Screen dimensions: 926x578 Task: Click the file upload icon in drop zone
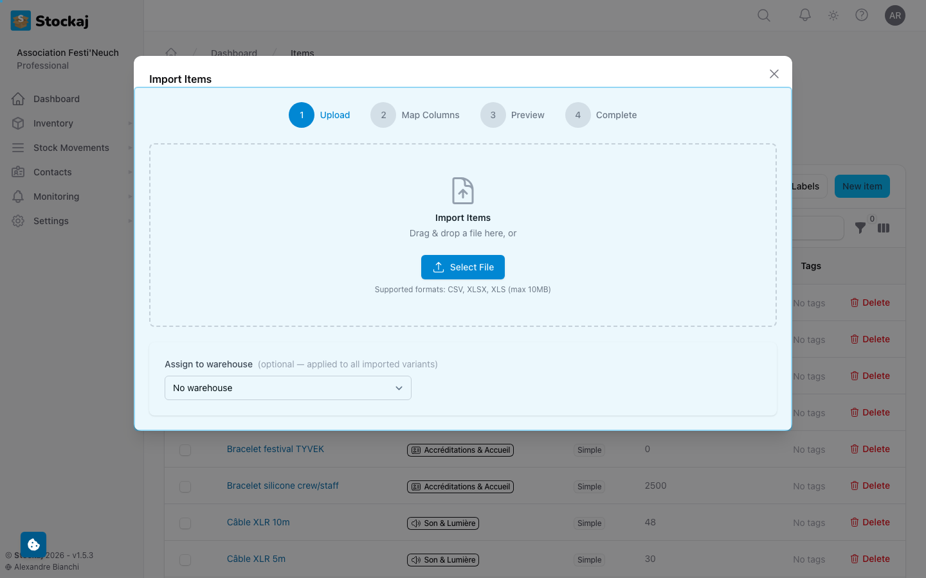pyautogui.click(x=463, y=191)
